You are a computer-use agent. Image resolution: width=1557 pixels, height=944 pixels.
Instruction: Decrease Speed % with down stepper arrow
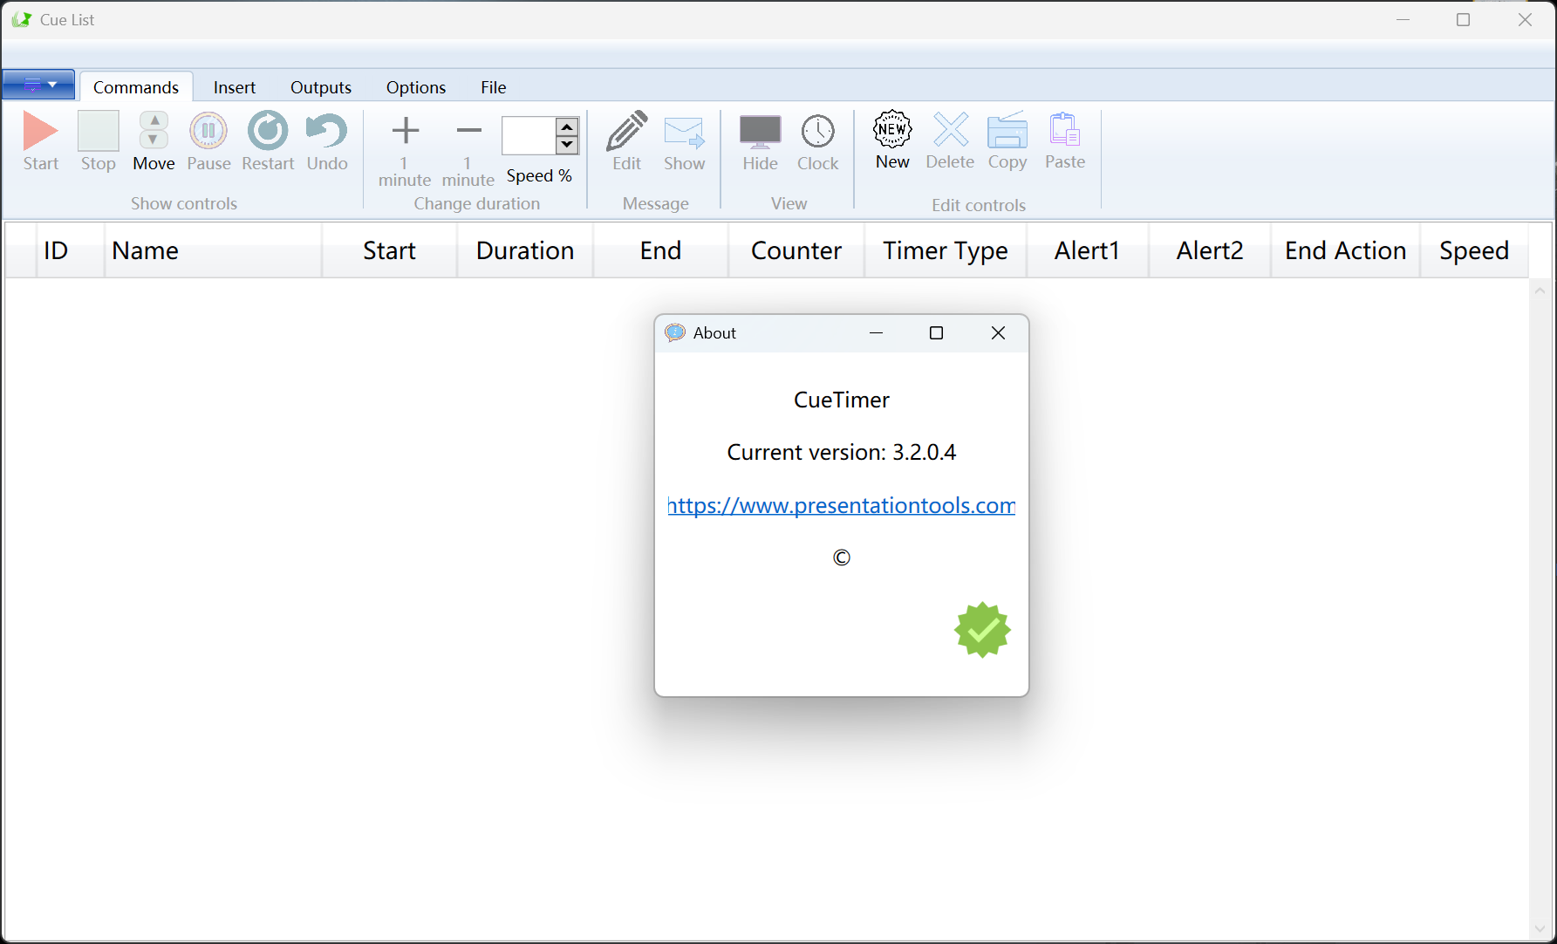coord(567,146)
